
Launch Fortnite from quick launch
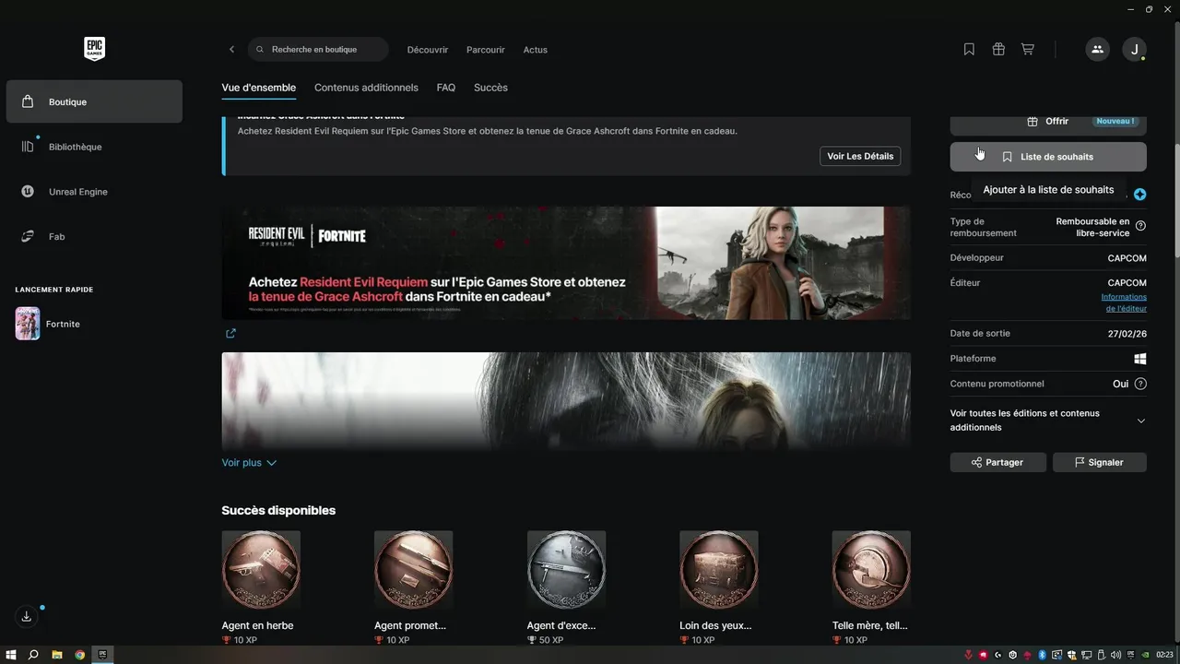pyautogui.click(x=48, y=324)
